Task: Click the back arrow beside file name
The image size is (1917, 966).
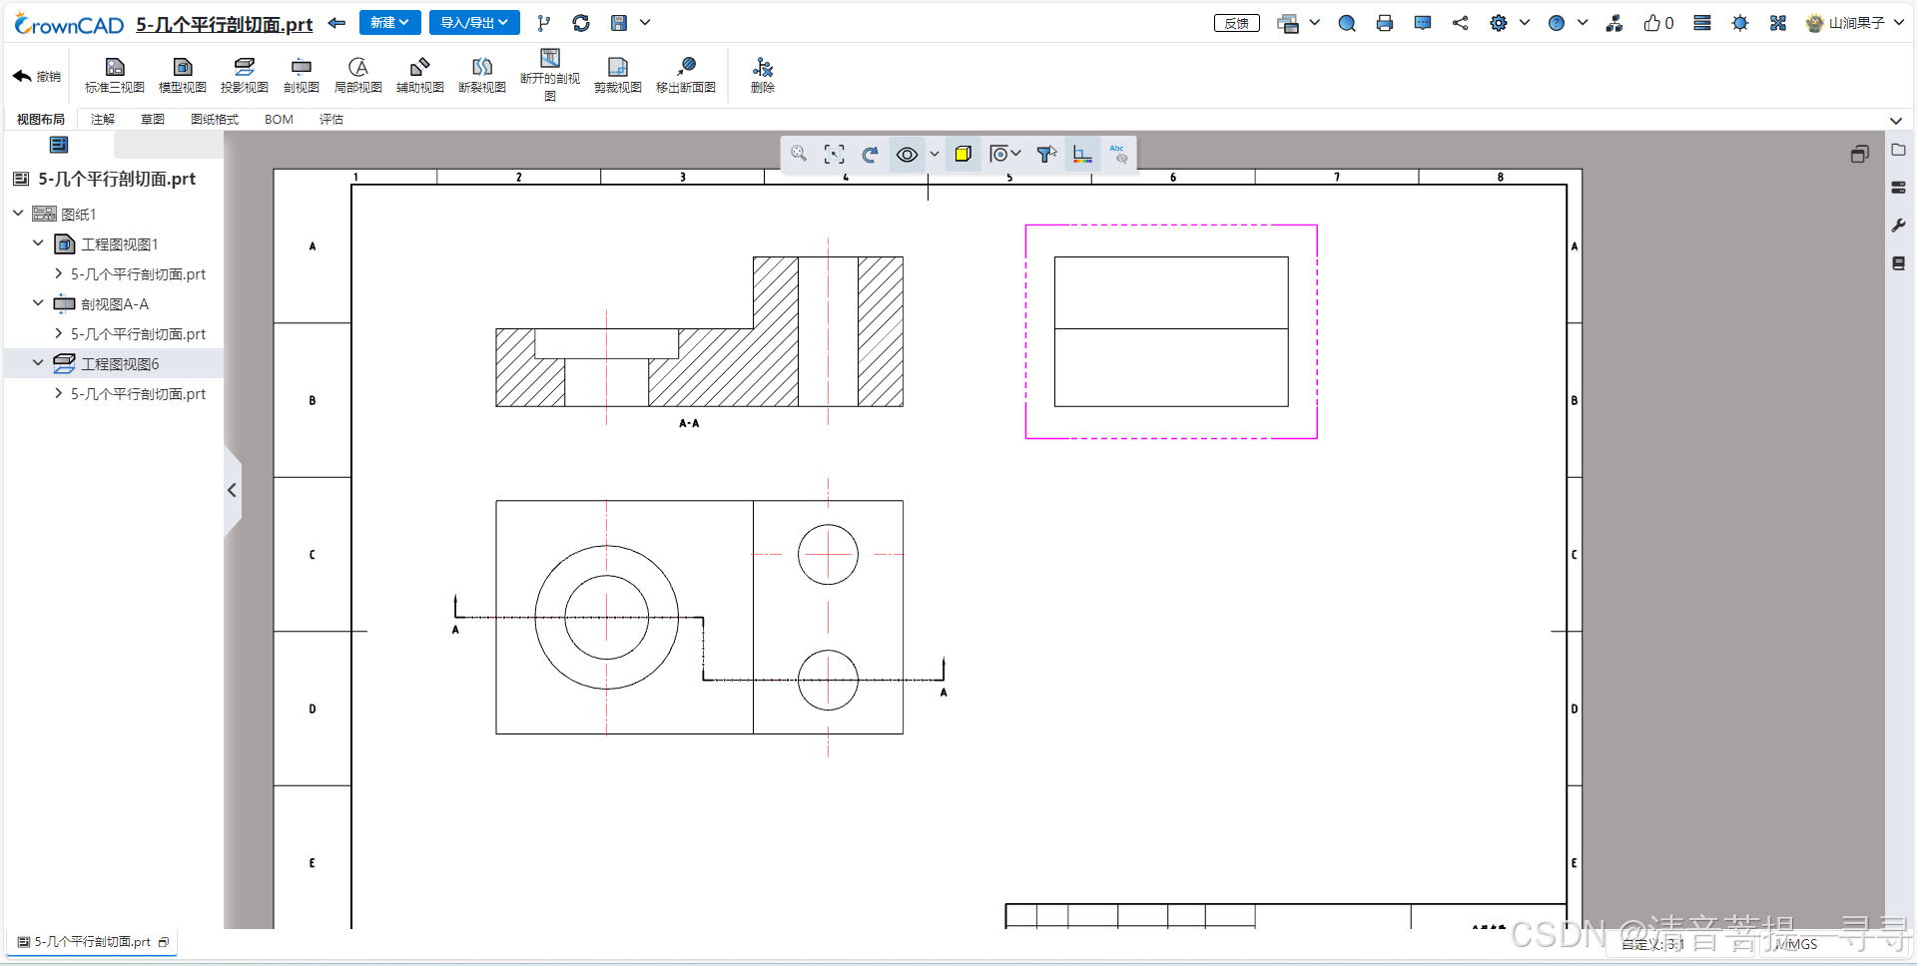Action: (x=336, y=23)
